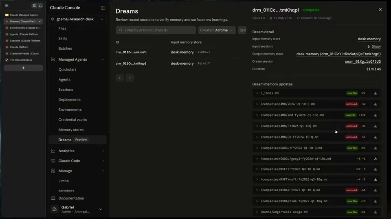The image size is (391, 219).
Task: Click the browser tab grid icon
Action: (x=34, y=5)
